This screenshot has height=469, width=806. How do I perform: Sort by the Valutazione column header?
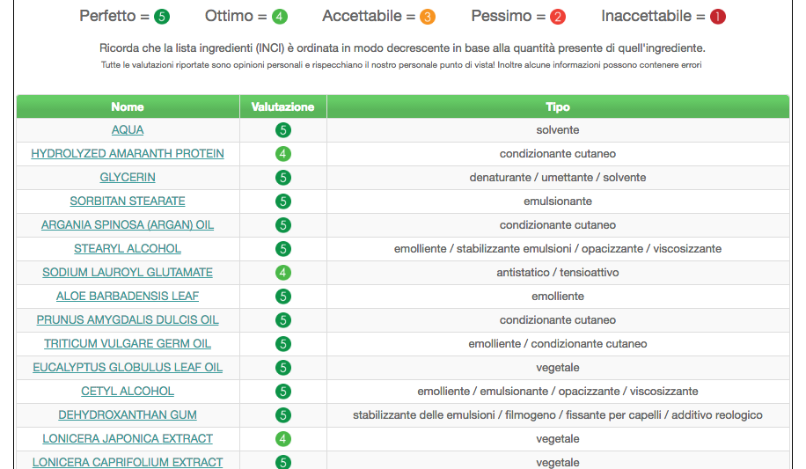point(282,106)
